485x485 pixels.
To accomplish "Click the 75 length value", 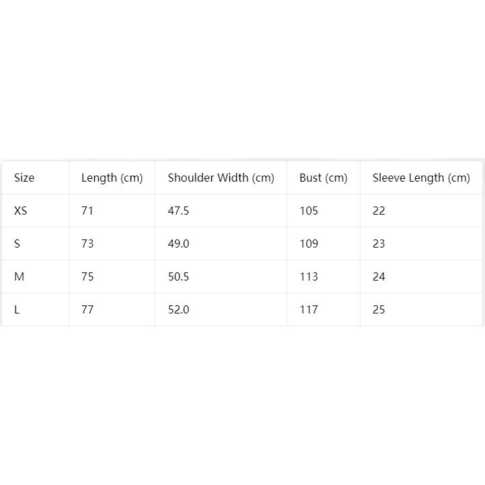I will [87, 276].
